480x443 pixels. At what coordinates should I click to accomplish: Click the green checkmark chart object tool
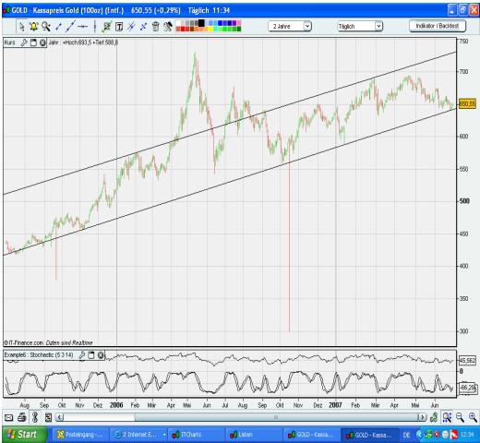pos(107,27)
